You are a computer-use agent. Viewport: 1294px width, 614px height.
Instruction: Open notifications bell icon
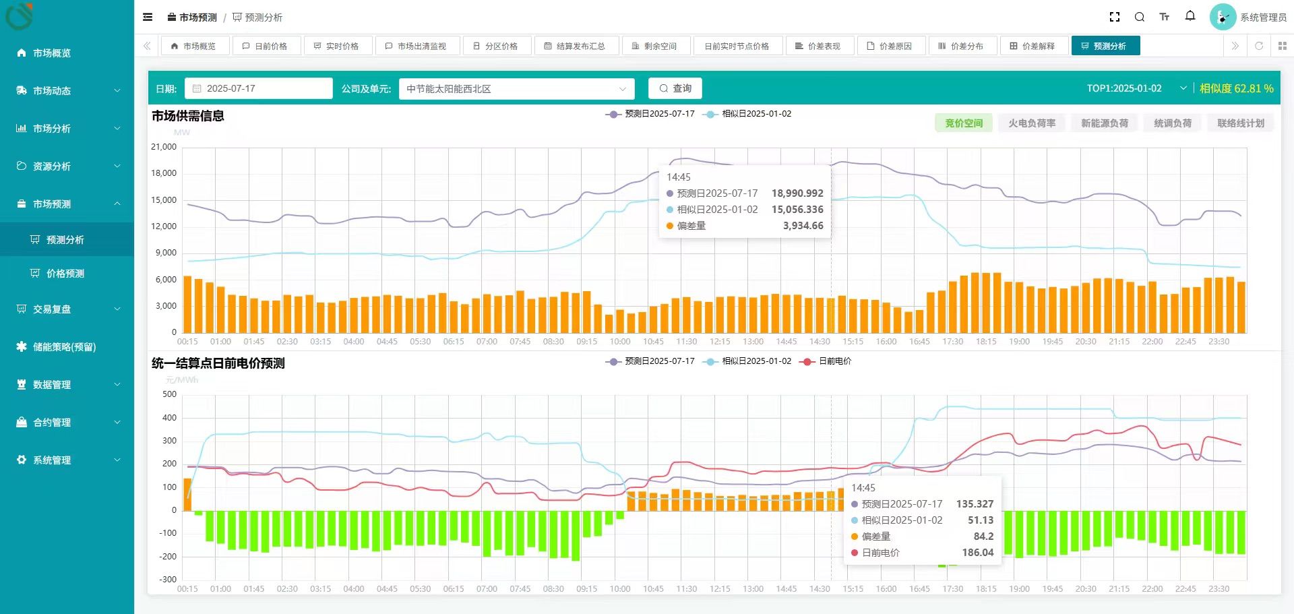(1190, 16)
